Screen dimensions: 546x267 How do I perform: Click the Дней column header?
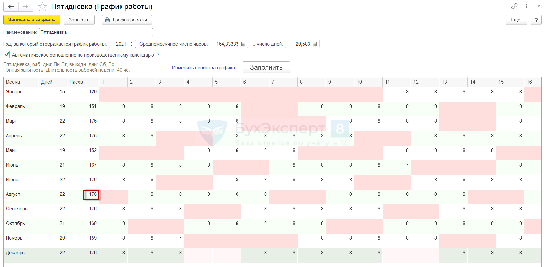53,82
